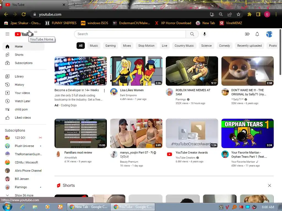Open the Bill Jensen subscription
This screenshot has width=282, height=211.
coord(23,179)
